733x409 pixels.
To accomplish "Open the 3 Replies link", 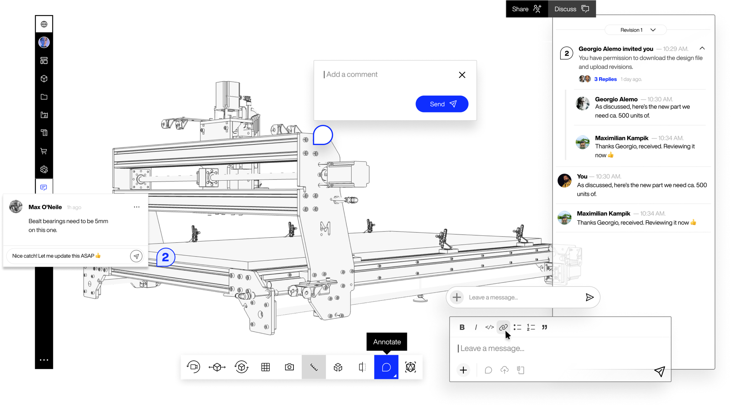I will (x=605, y=79).
